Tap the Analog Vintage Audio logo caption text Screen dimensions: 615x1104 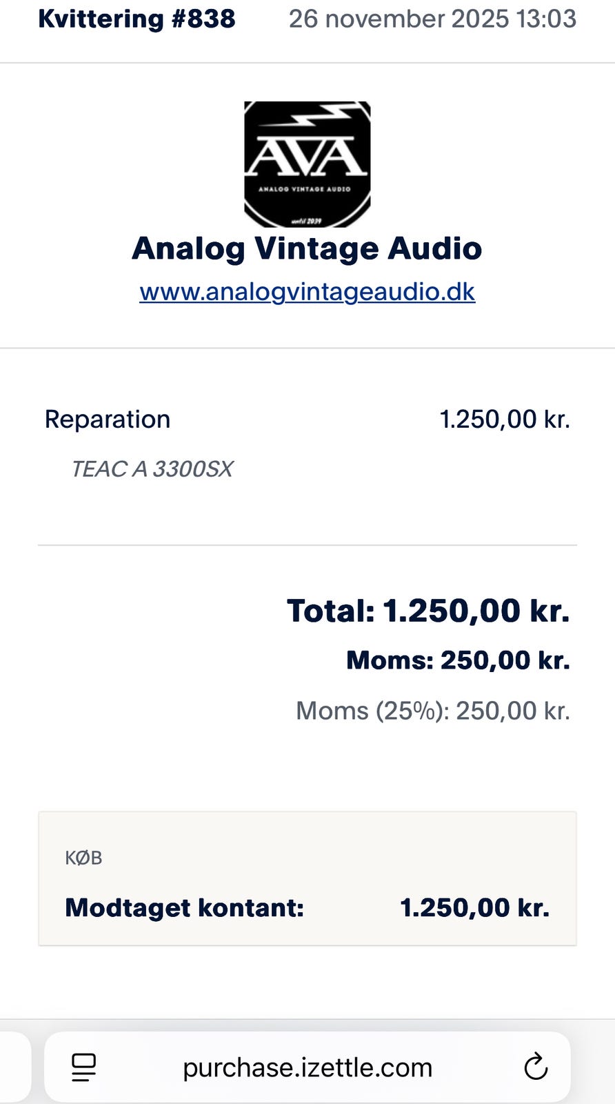tap(304, 188)
